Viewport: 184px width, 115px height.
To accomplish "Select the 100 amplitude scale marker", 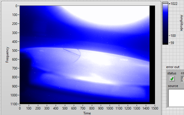I will pos(173,35).
